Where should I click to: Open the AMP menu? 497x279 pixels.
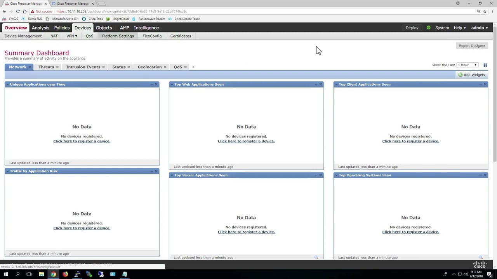coord(125,28)
